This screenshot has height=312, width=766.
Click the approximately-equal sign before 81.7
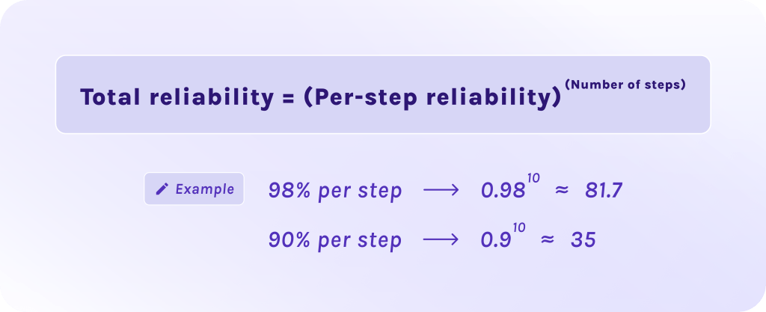pyautogui.click(x=562, y=192)
